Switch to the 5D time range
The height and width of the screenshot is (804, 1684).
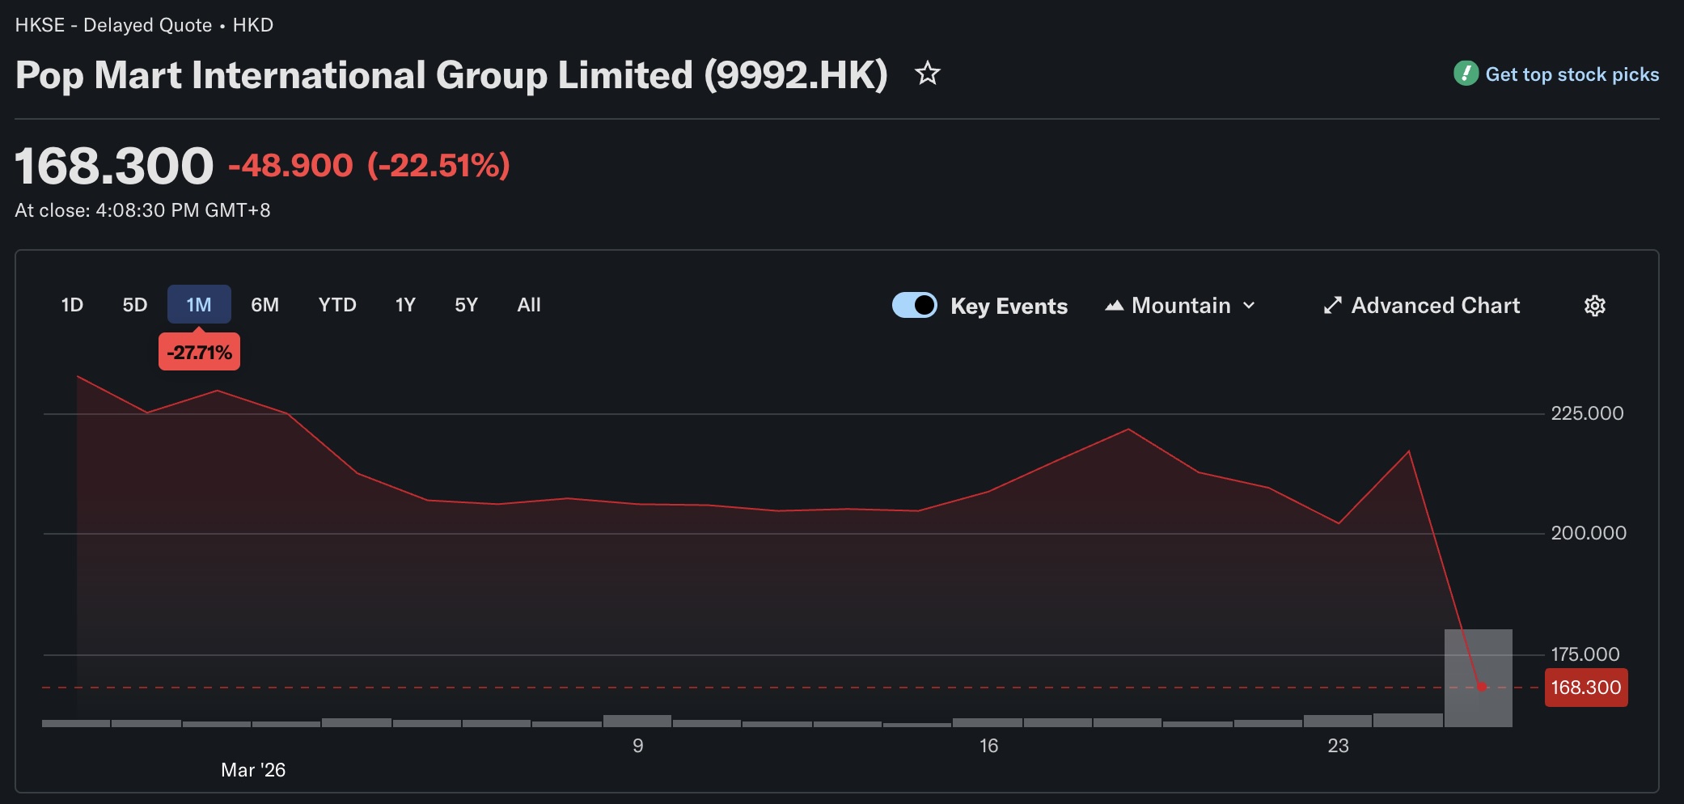pyautogui.click(x=134, y=305)
